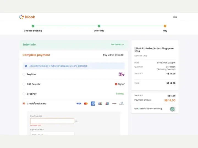This screenshot has width=198, height=148.
Task: Click the Mastercard logo
Action: [86, 104]
